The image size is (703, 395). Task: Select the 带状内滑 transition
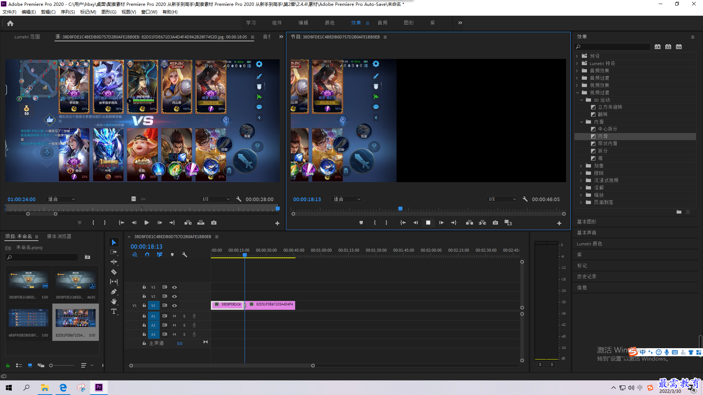point(607,143)
